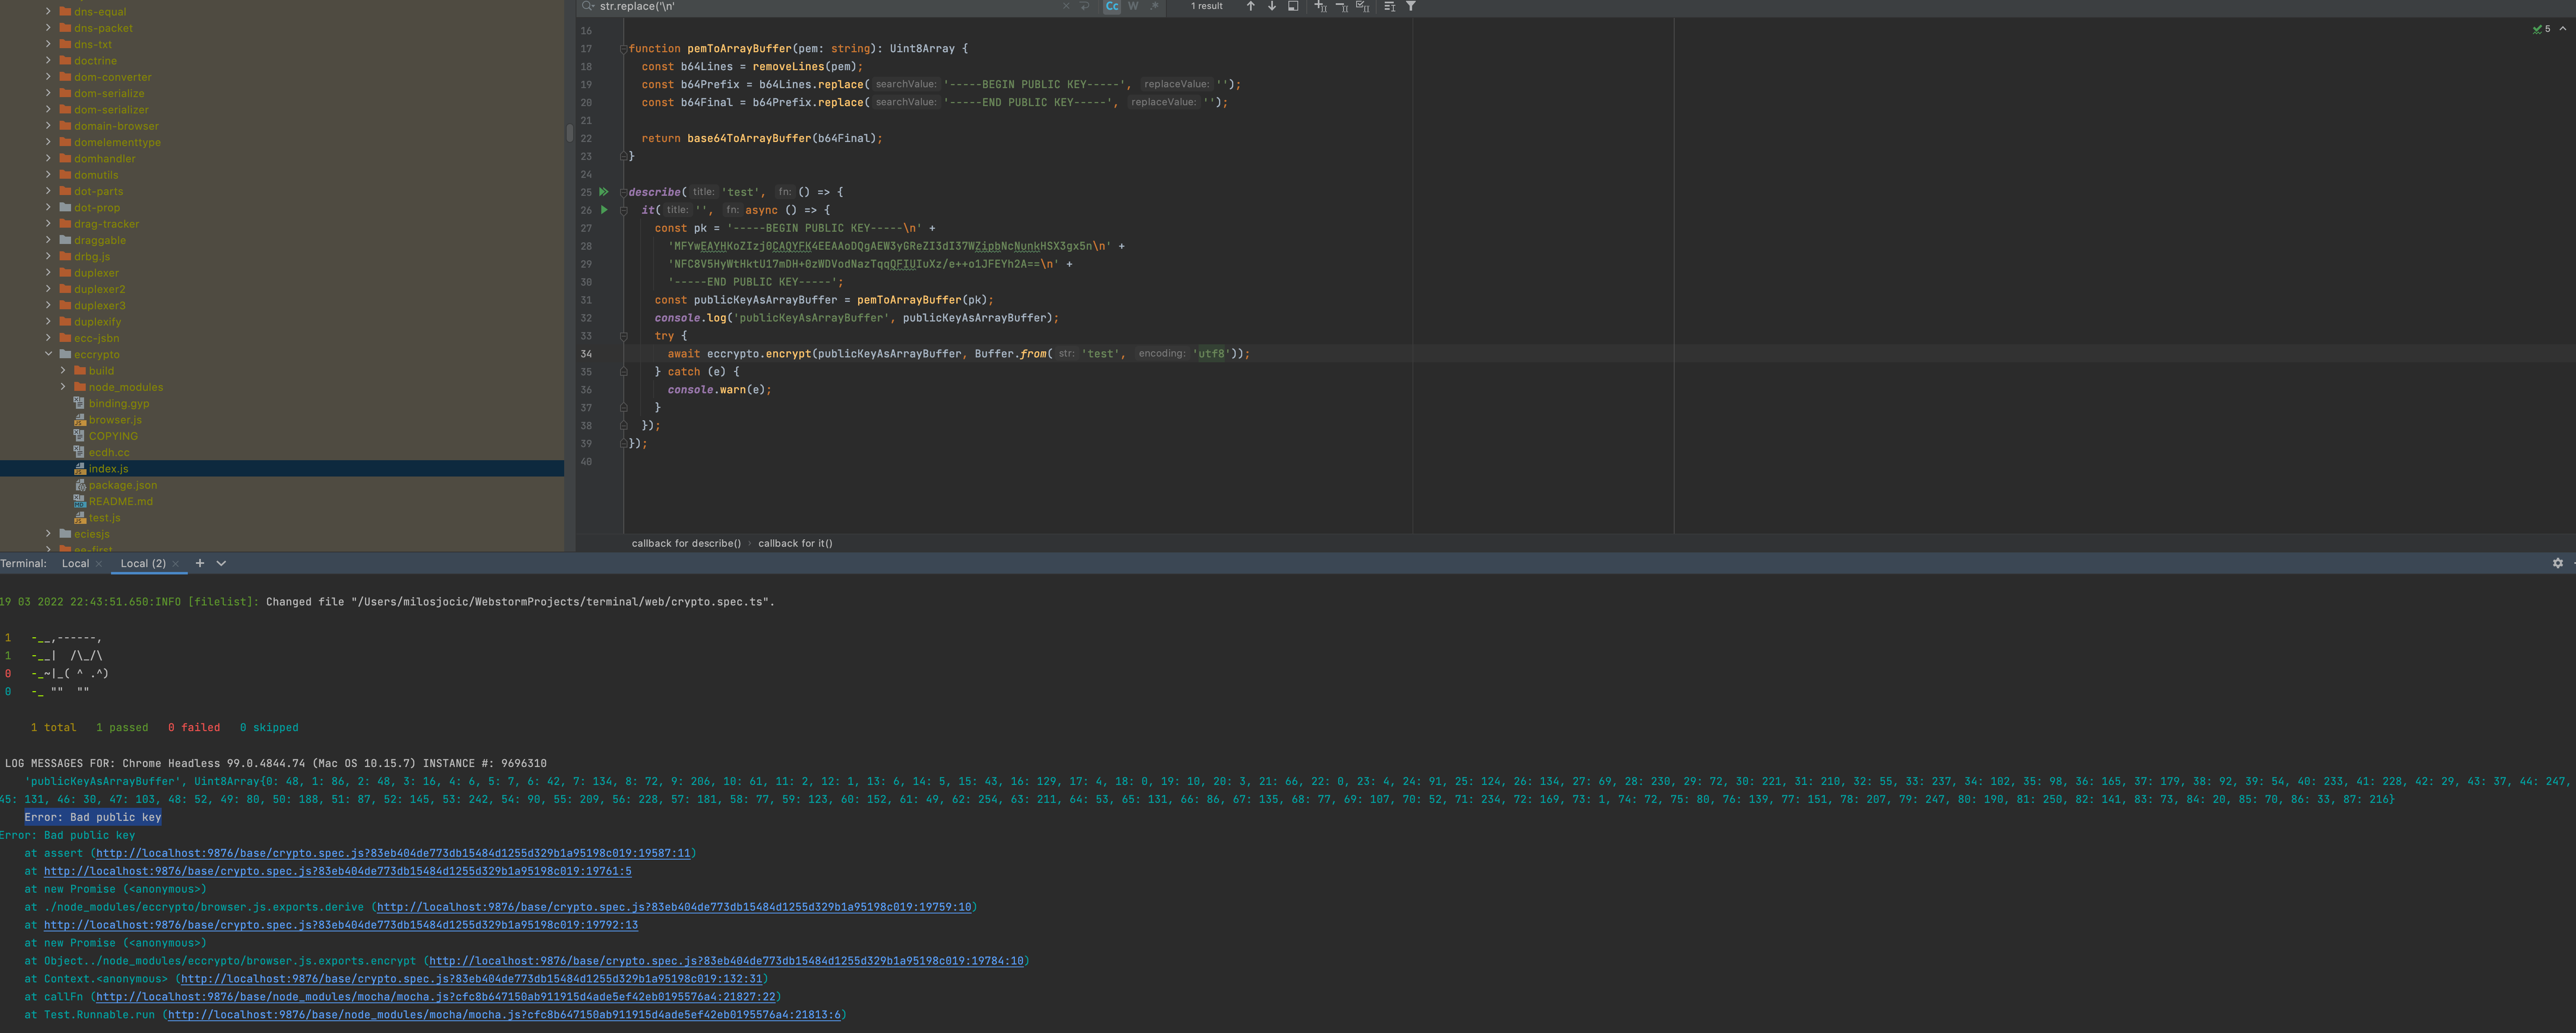Open terminal settings gear icon
Image resolution: width=2576 pixels, height=1033 pixels.
click(x=2558, y=563)
